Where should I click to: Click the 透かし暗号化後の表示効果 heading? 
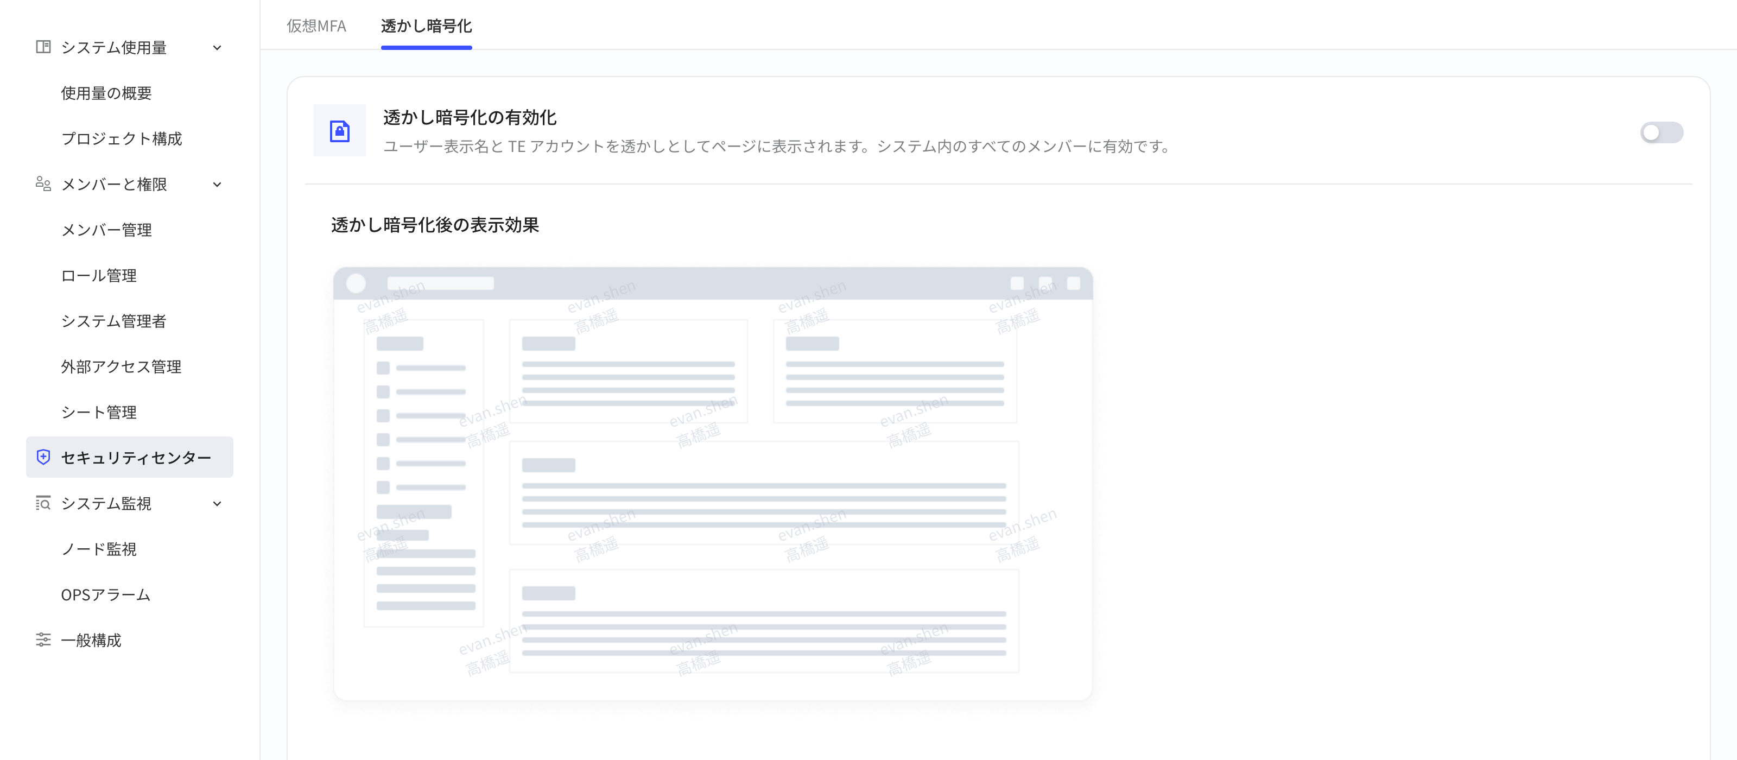pyautogui.click(x=435, y=225)
